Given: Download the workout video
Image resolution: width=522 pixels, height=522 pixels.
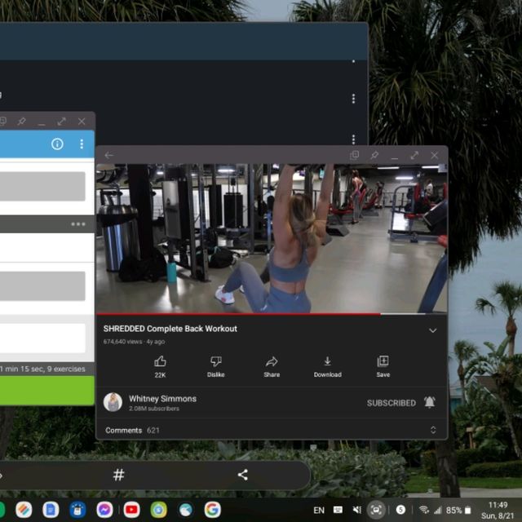Looking at the screenshot, I should click(327, 361).
